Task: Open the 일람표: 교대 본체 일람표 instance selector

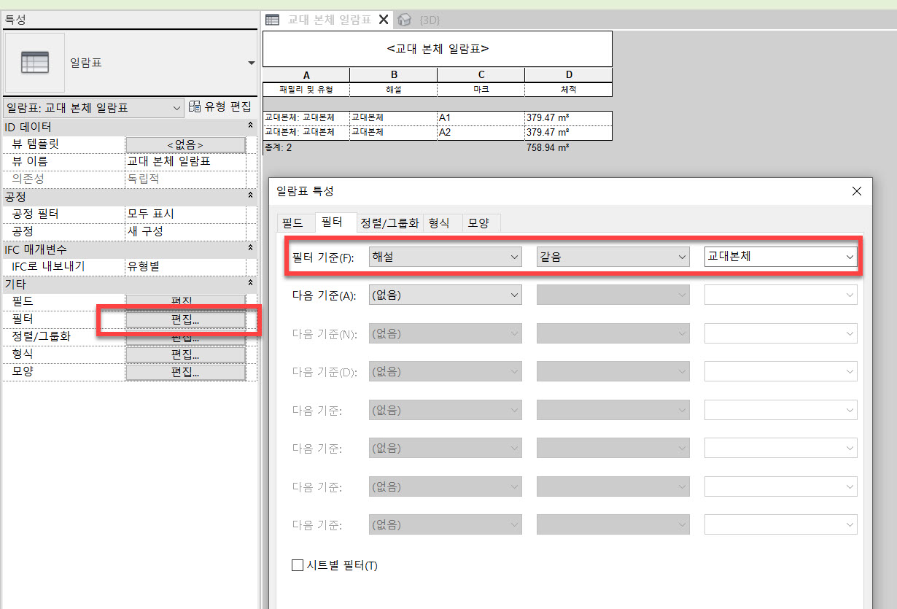Action: (93, 108)
